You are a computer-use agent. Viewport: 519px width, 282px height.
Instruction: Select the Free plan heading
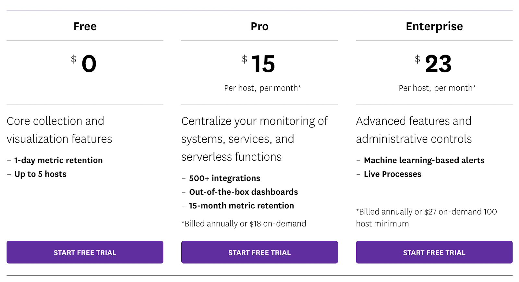pos(85,26)
